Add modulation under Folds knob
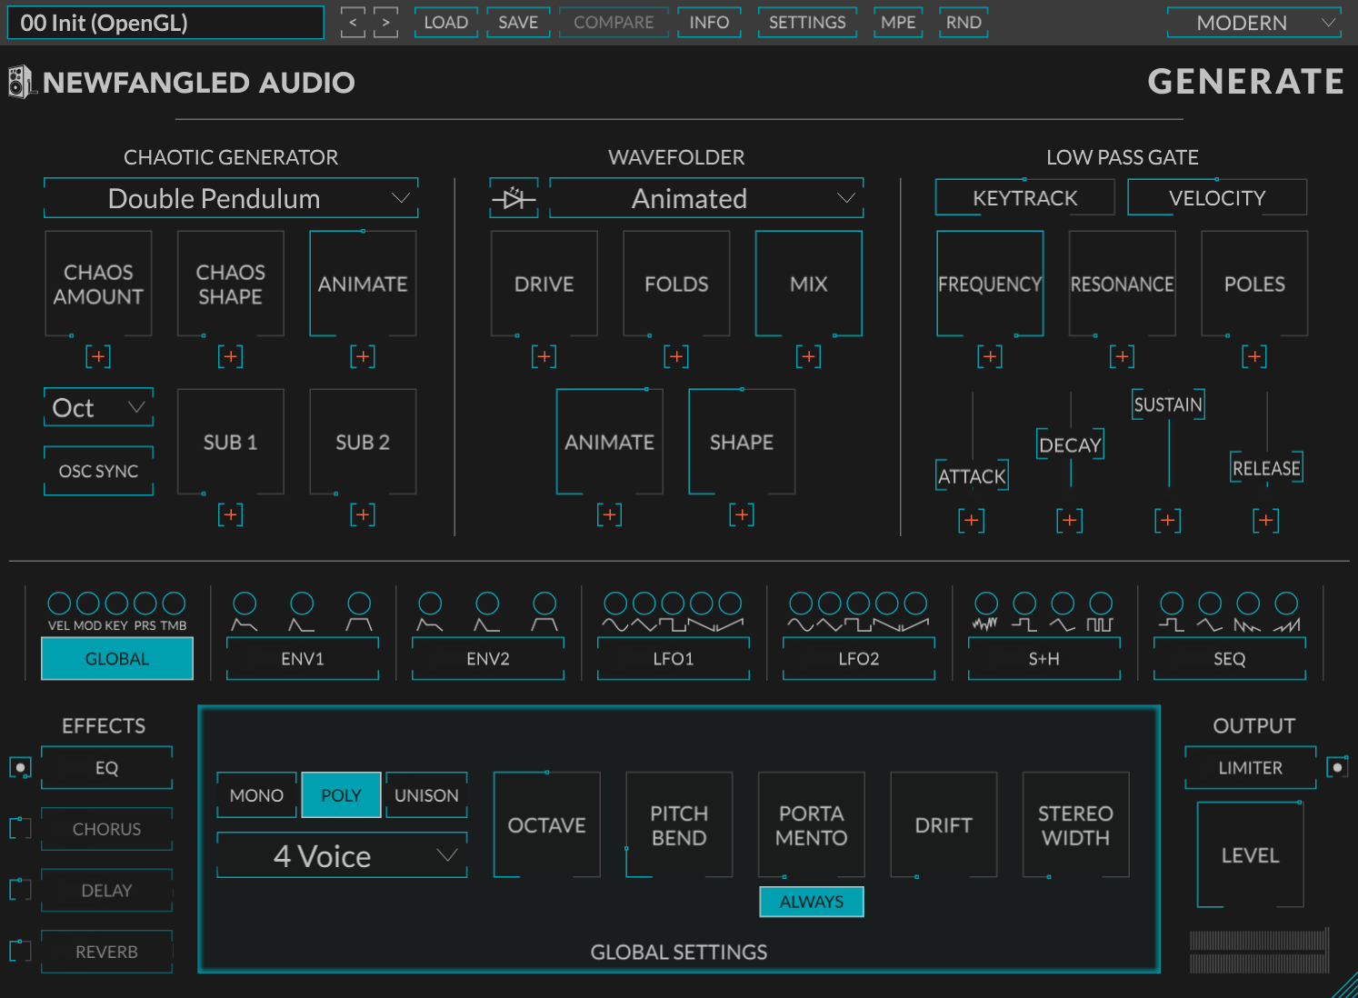The width and height of the screenshot is (1358, 998). point(676,356)
